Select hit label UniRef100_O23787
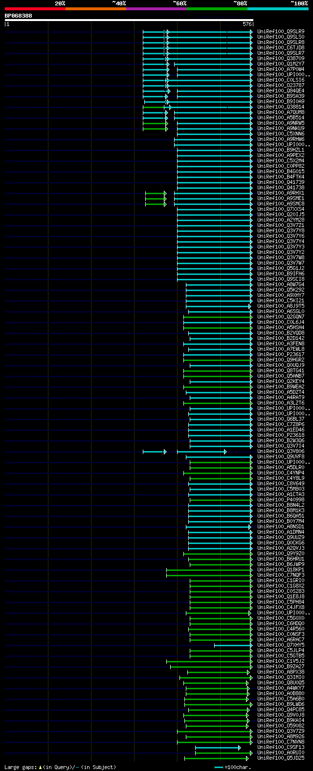The image size is (313, 771). [281, 85]
